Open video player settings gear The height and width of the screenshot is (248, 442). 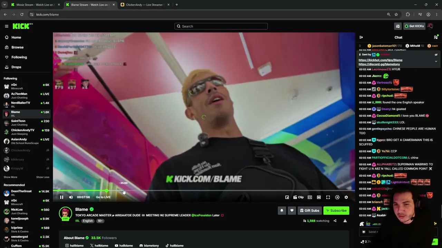pos(346,197)
